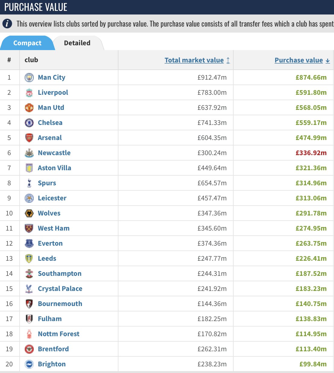Click the info icon beside overview description
Image resolution: width=334 pixels, height=373 pixels.
pyautogui.click(x=7, y=24)
